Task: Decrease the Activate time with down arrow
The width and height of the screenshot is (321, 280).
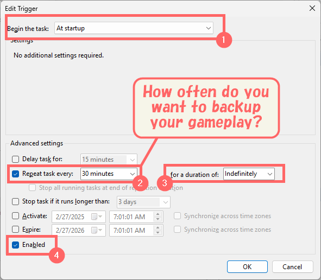Action: click(x=158, y=219)
